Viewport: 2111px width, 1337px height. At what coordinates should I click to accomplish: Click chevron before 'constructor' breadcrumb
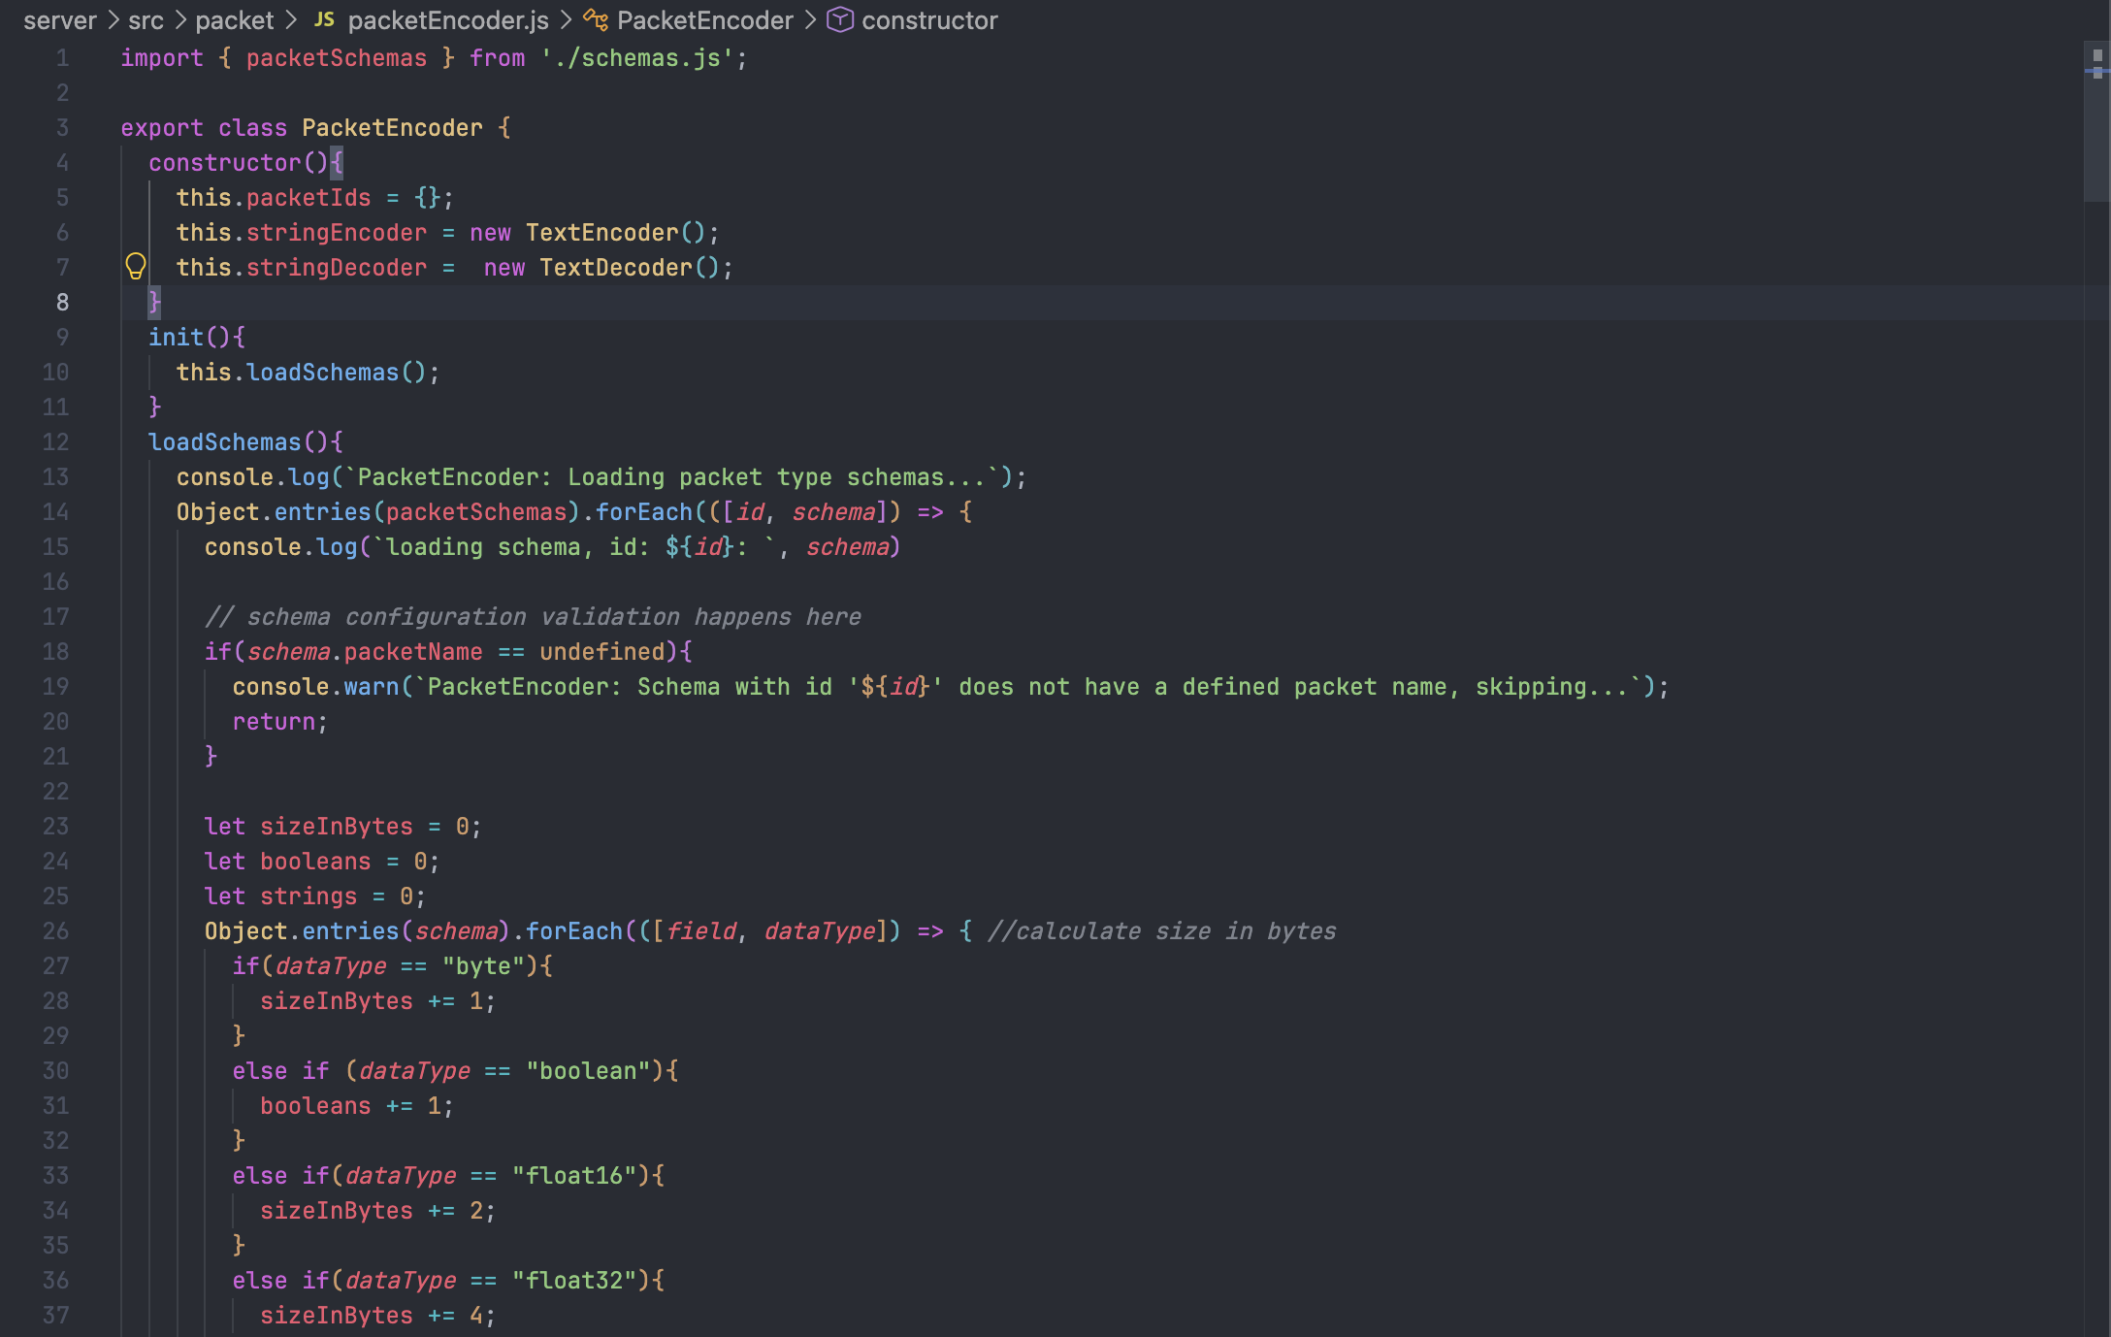coord(810,20)
